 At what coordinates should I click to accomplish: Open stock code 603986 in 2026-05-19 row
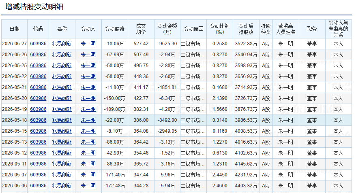tap(38, 109)
